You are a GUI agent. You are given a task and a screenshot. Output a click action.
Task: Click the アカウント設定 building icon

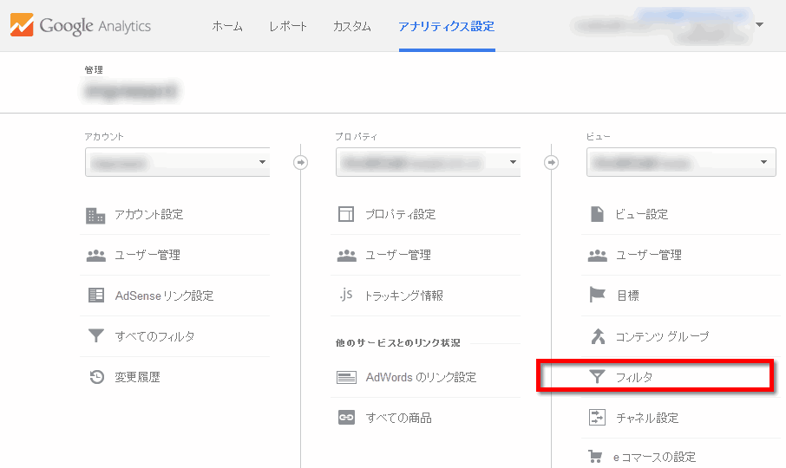[95, 215]
